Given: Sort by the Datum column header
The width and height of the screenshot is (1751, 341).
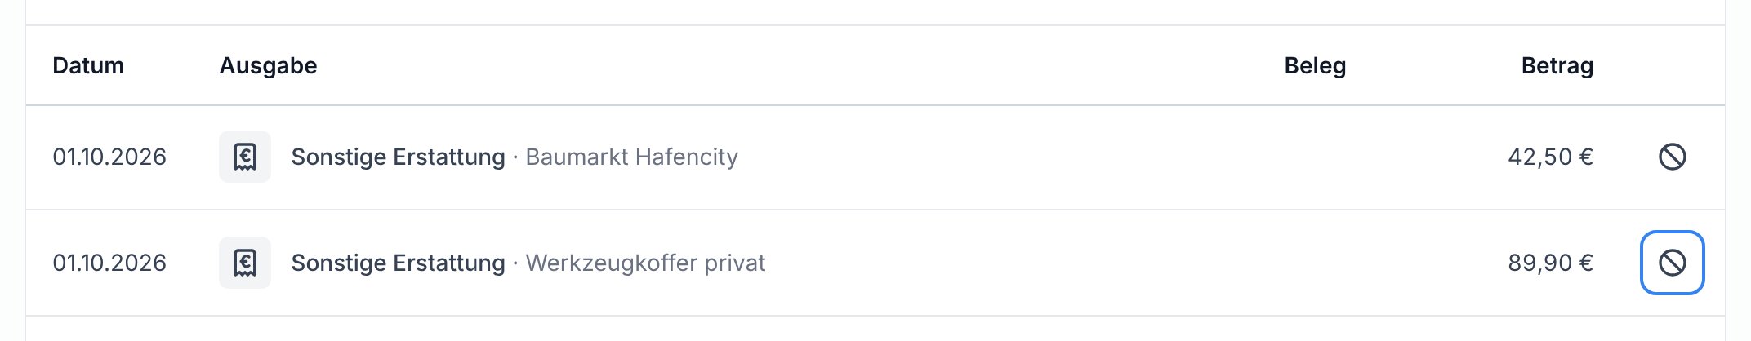Looking at the screenshot, I should pyautogui.click(x=88, y=65).
